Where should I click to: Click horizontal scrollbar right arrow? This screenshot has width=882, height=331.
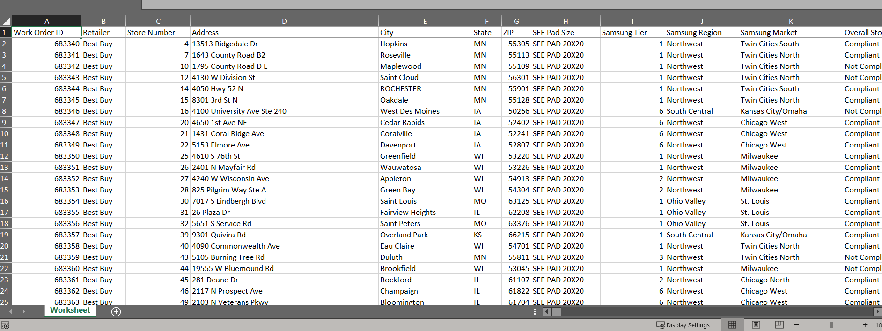(878, 312)
